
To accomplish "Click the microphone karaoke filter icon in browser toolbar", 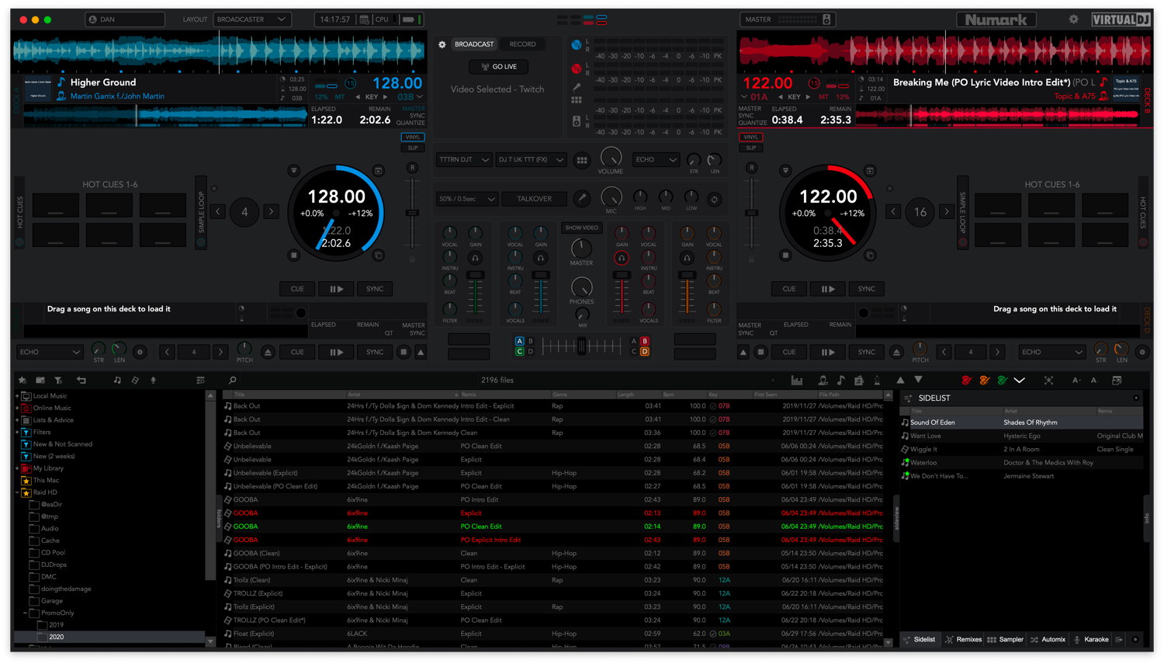I will tap(153, 381).
